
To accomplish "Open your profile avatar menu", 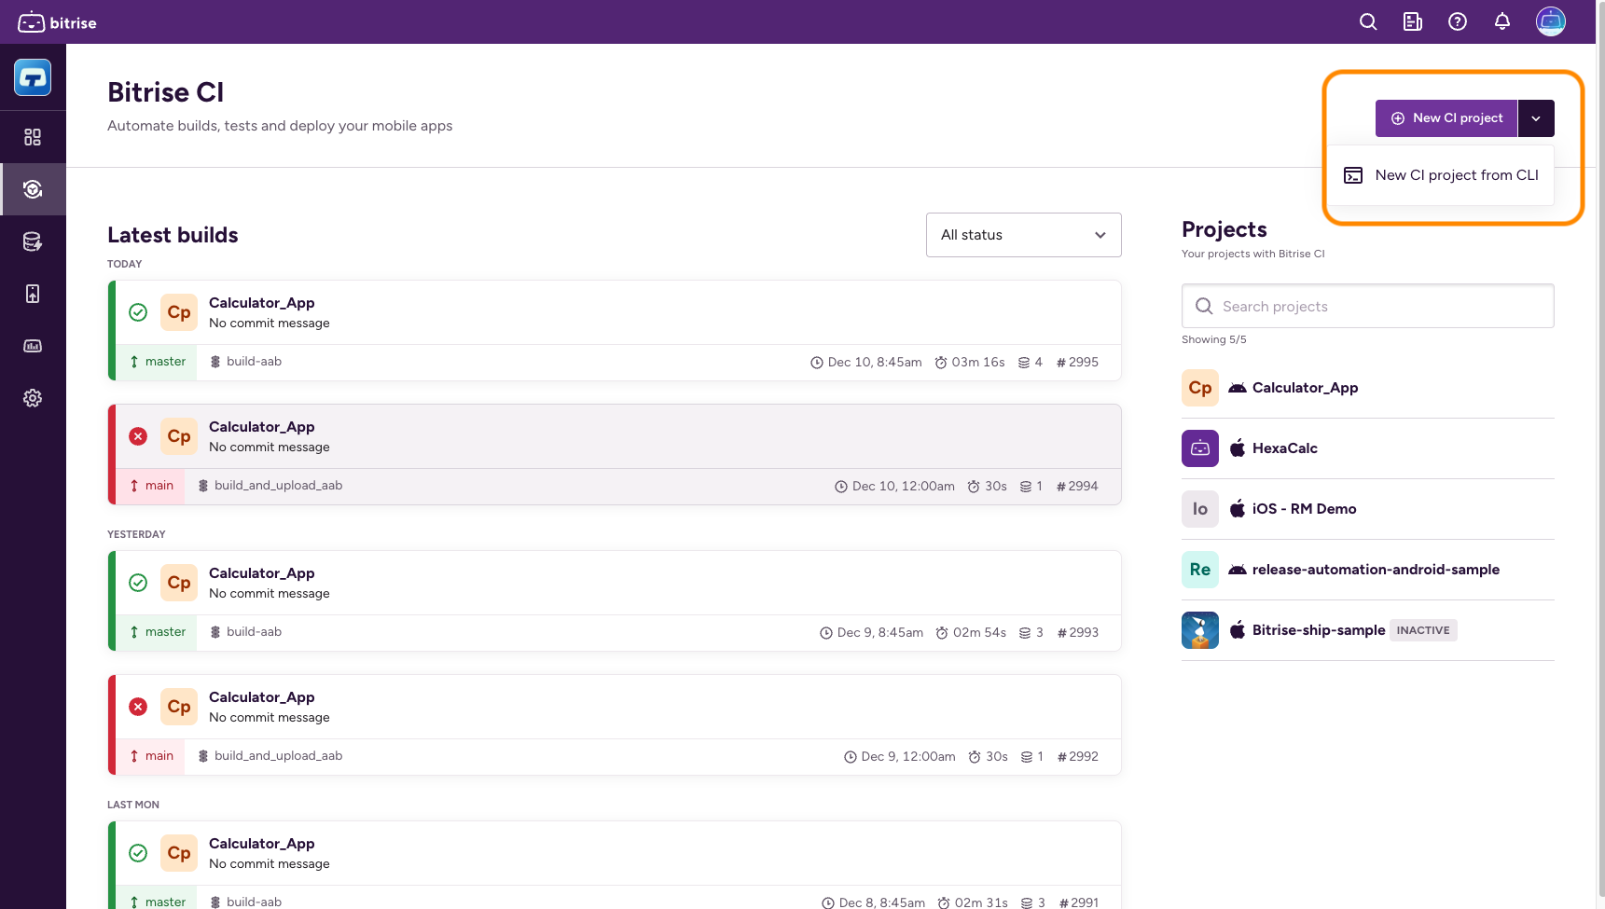I will (x=1550, y=21).
